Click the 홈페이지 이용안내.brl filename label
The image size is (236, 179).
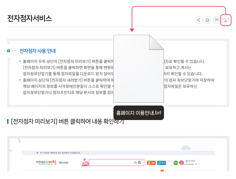tap(139, 113)
